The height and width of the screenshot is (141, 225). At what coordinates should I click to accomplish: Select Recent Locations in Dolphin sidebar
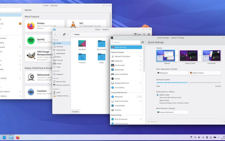(61, 85)
